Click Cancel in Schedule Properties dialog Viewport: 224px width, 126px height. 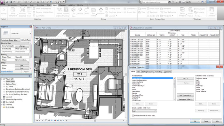(x=206, y=121)
